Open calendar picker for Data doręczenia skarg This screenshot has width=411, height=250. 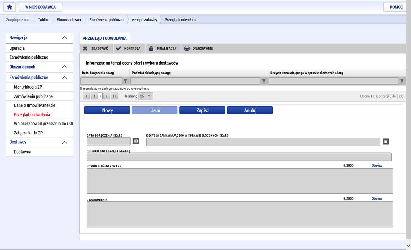(x=136, y=141)
